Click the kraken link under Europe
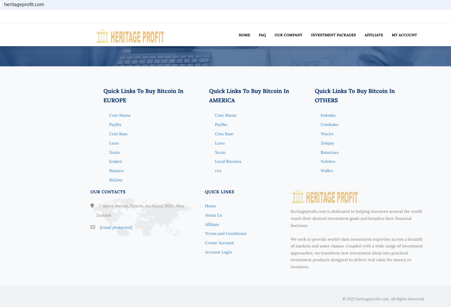The image size is (451, 307). [115, 162]
